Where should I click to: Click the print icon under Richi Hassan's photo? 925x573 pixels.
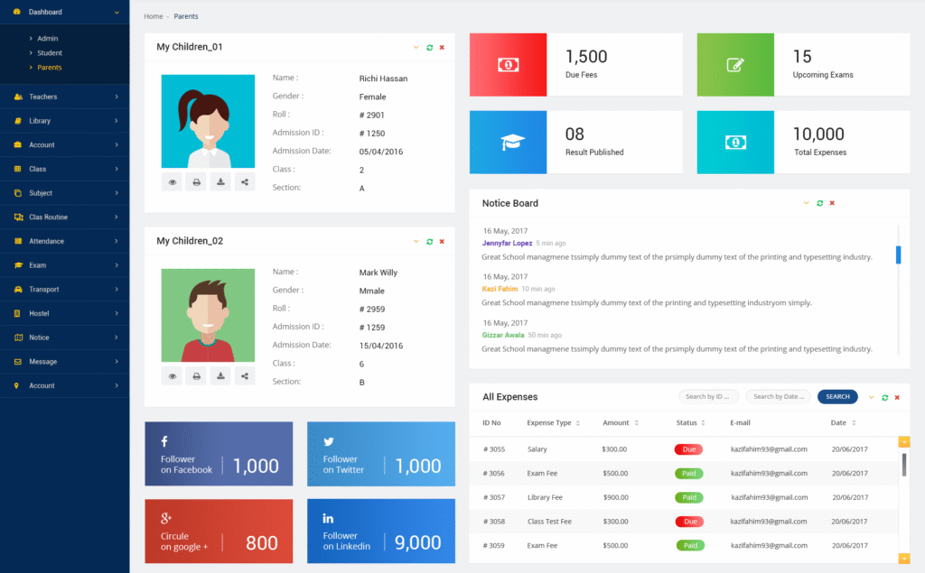pyautogui.click(x=196, y=182)
